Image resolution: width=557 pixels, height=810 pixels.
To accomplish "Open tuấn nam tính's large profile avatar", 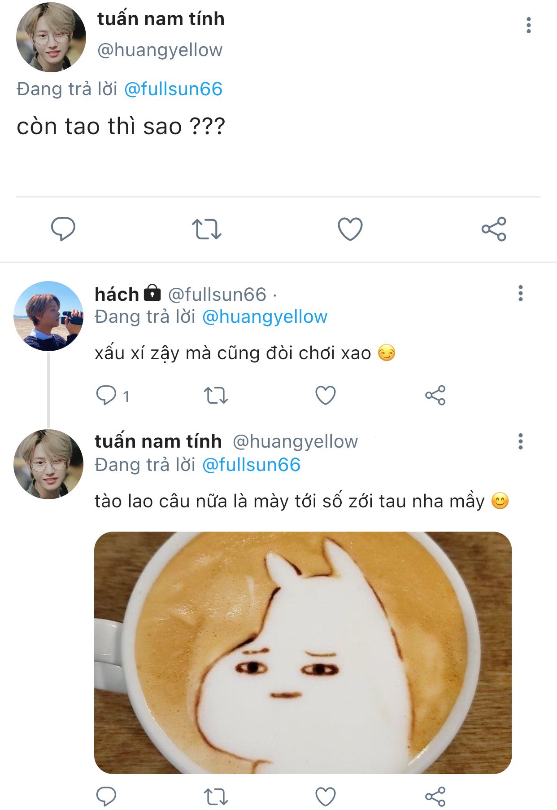I will [51, 37].
